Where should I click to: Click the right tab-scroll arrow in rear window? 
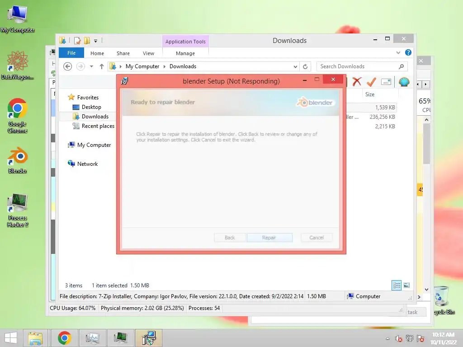pos(425,84)
